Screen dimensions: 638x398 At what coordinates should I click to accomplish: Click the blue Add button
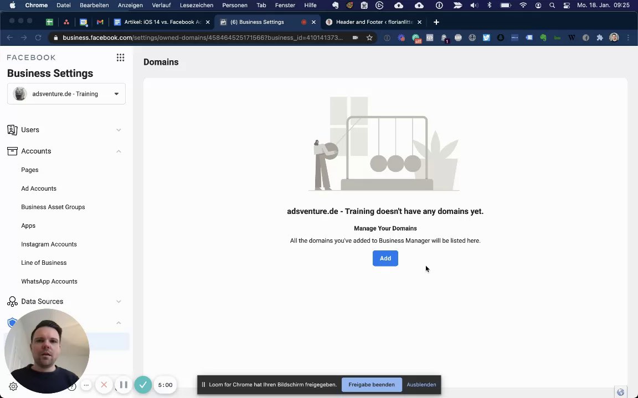coord(385,258)
